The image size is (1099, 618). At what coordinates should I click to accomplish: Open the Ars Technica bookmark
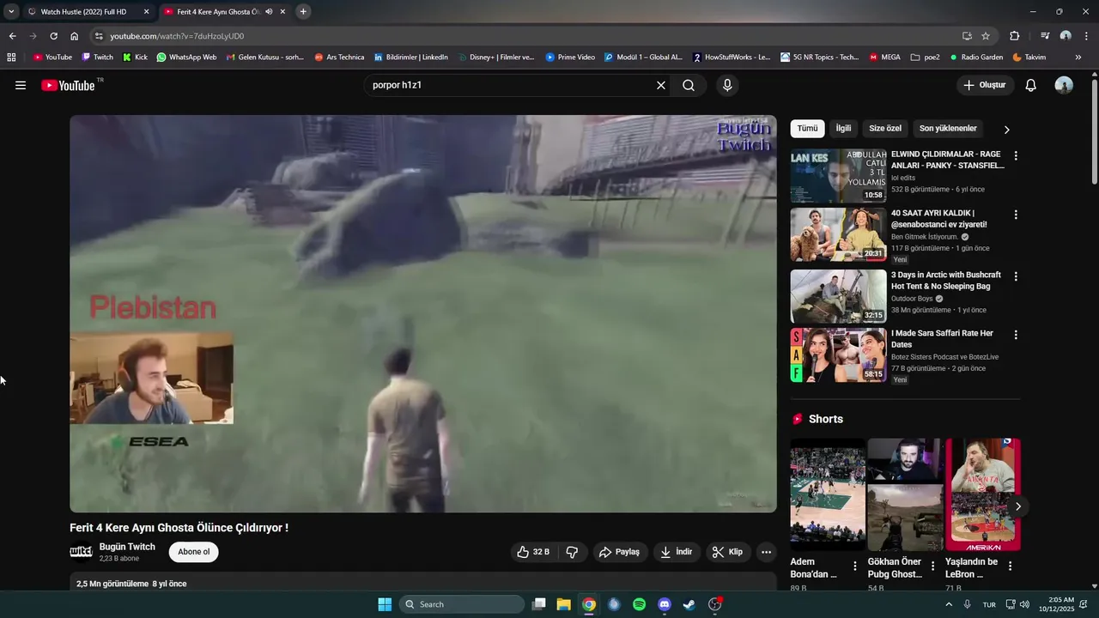click(x=339, y=58)
